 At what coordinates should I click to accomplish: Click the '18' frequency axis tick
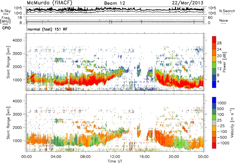pyautogui.click(x=20, y=18)
